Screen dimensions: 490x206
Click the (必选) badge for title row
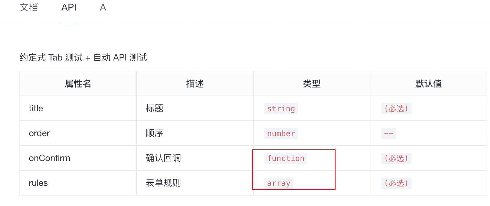(x=396, y=109)
